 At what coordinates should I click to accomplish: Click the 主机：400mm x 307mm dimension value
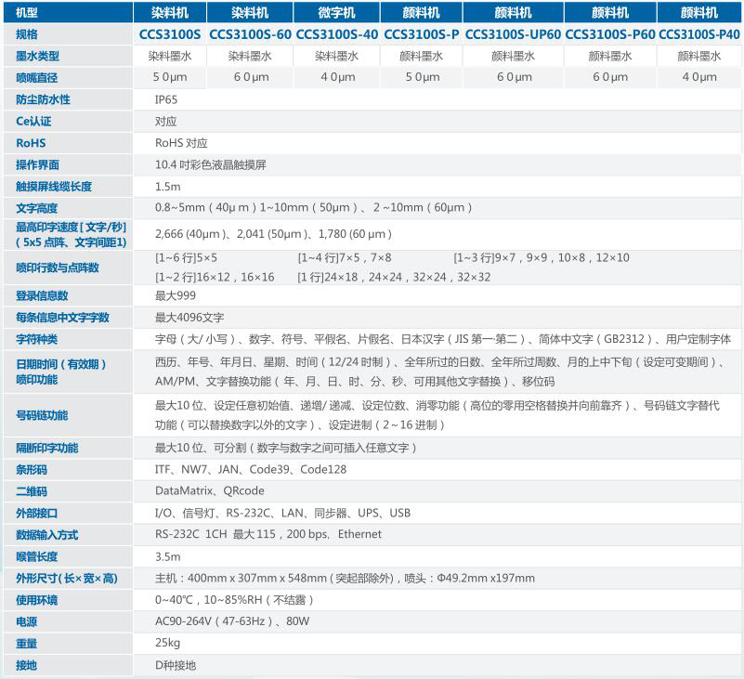point(345,578)
